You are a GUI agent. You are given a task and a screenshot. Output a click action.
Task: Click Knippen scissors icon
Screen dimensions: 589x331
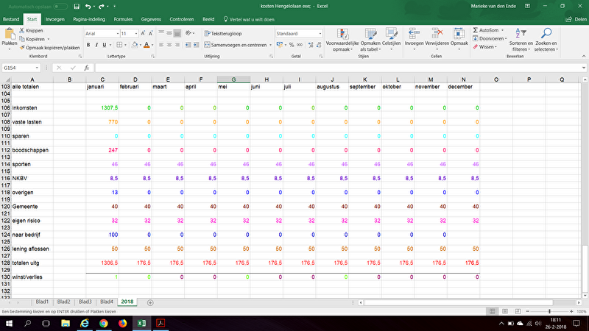pyautogui.click(x=22, y=30)
